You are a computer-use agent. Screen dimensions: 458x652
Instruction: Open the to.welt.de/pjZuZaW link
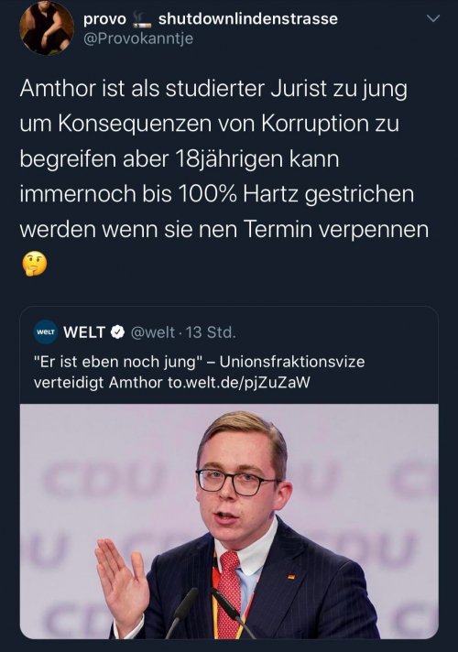point(239,382)
